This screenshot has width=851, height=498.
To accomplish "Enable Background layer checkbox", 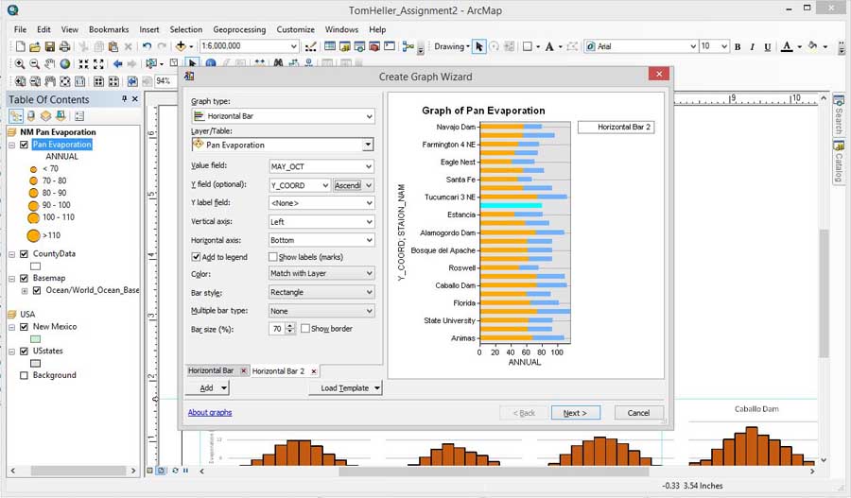I will click(24, 375).
